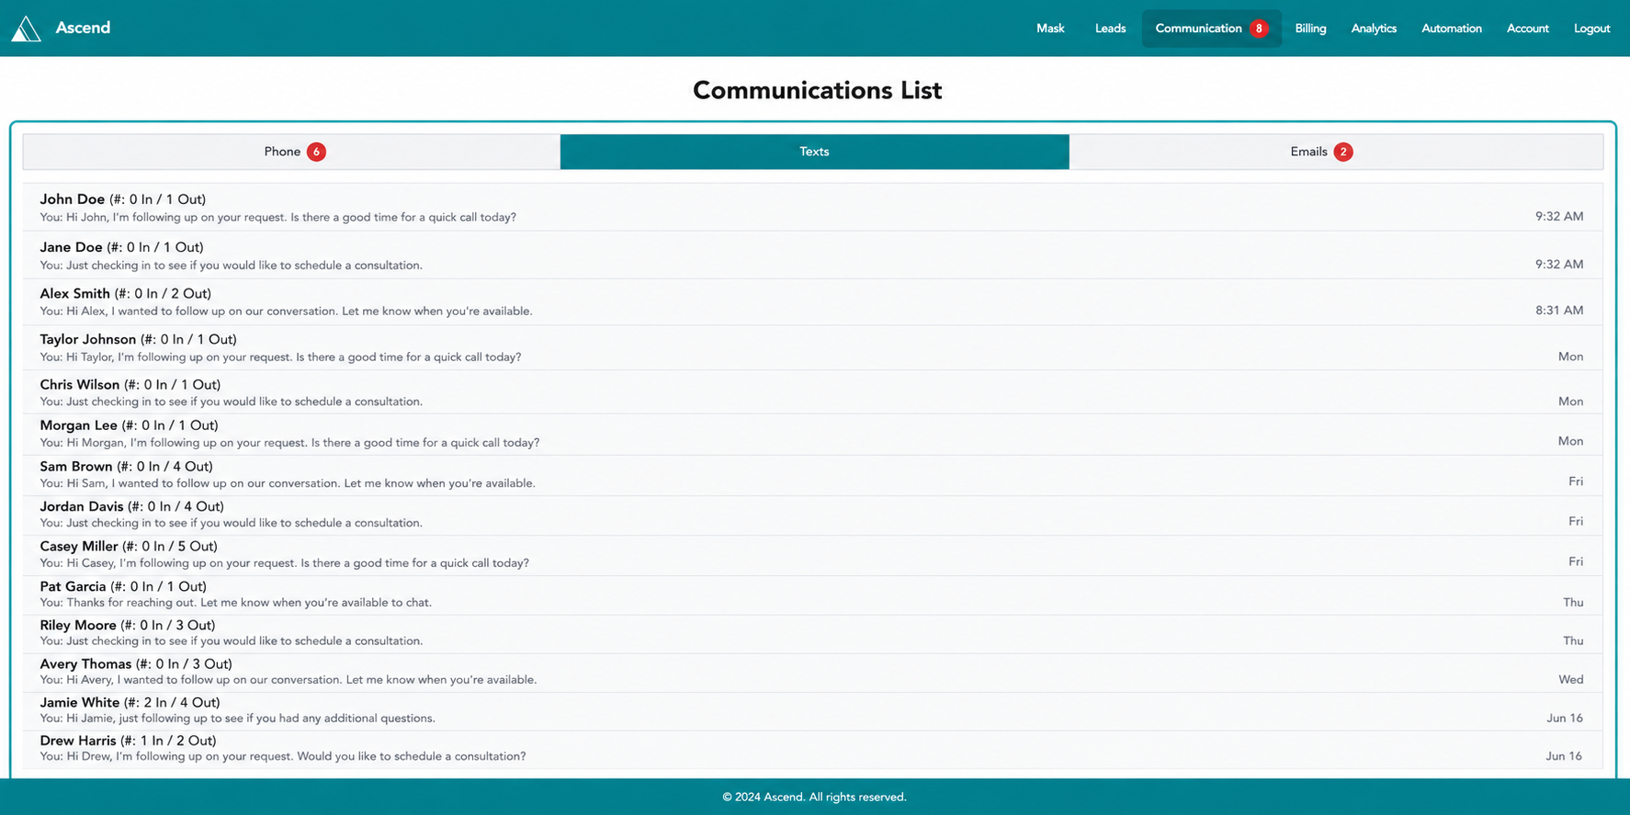1630x815 pixels.
Task: Select Morgan Lee's conversation row
Action: click(x=812, y=434)
